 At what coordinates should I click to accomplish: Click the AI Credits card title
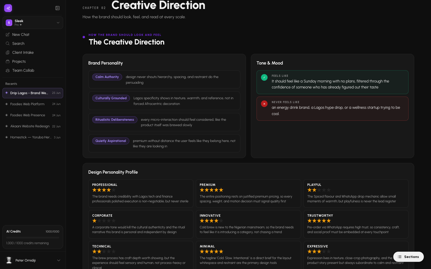(x=13, y=231)
